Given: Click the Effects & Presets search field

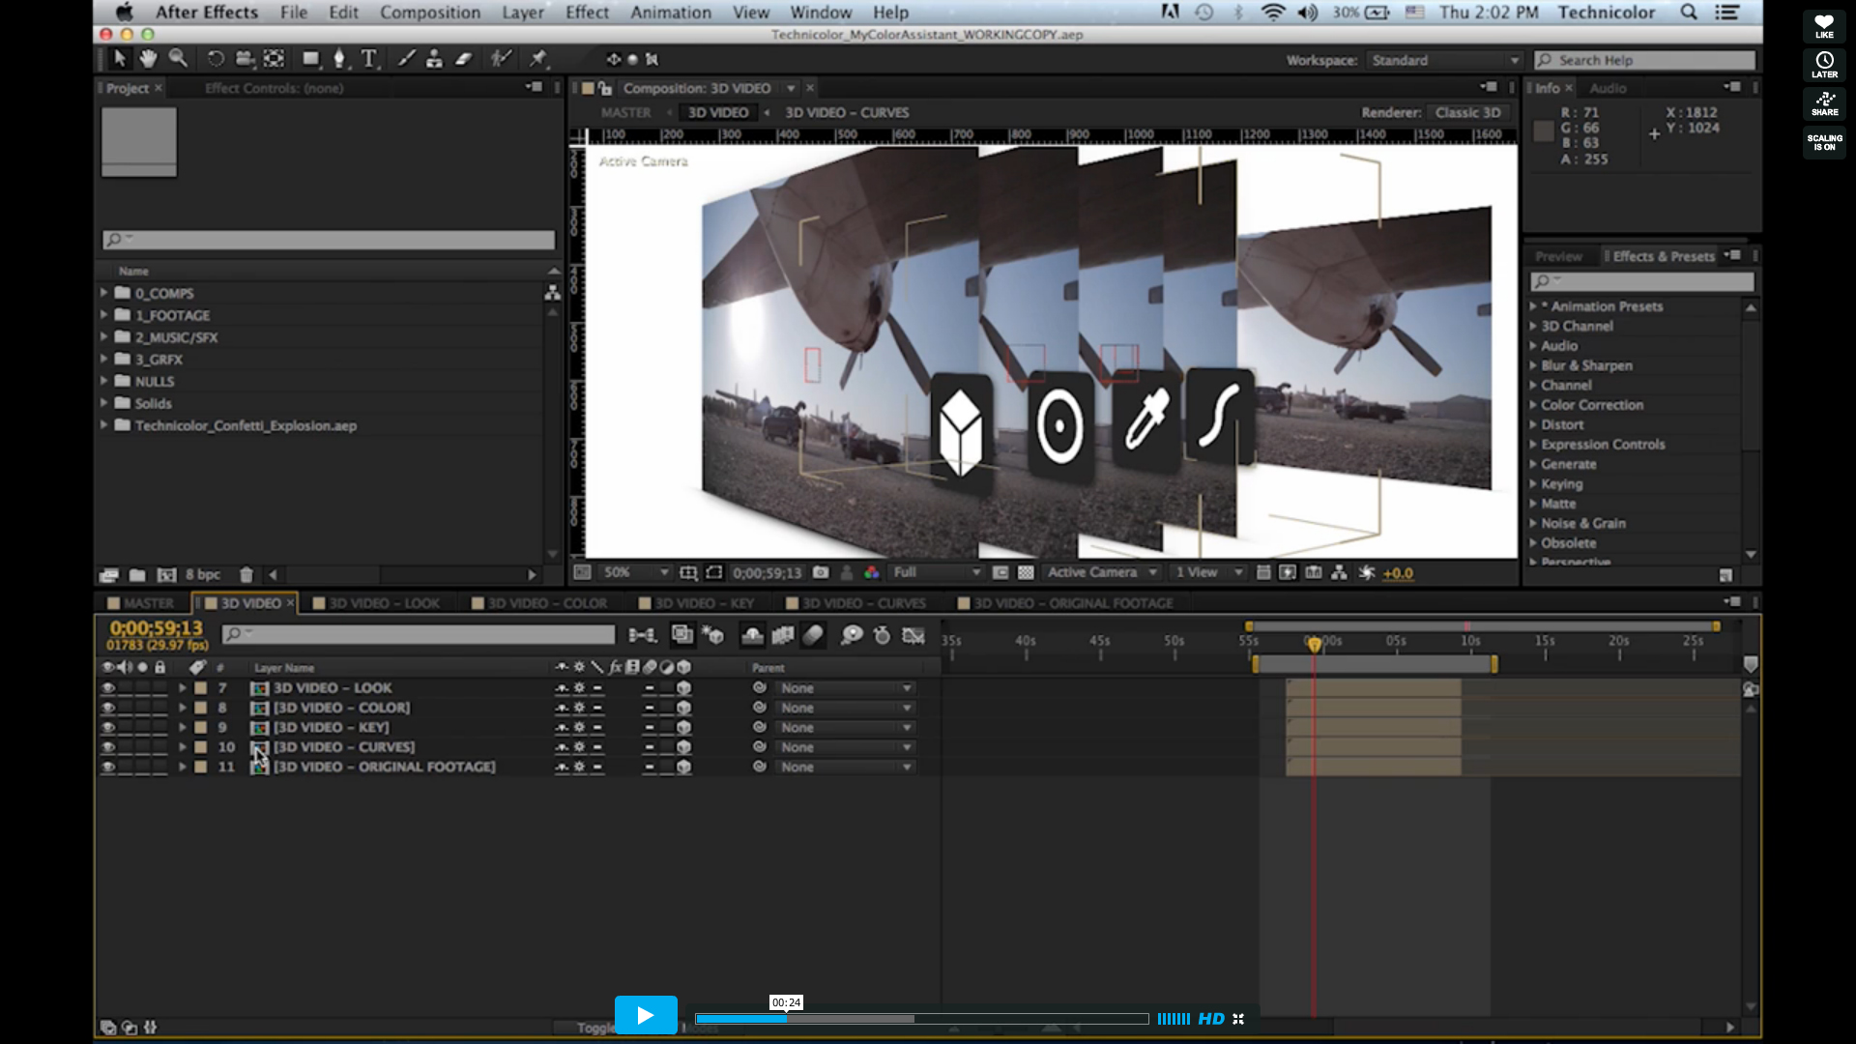Looking at the screenshot, I should pyautogui.click(x=1641, y=281).
